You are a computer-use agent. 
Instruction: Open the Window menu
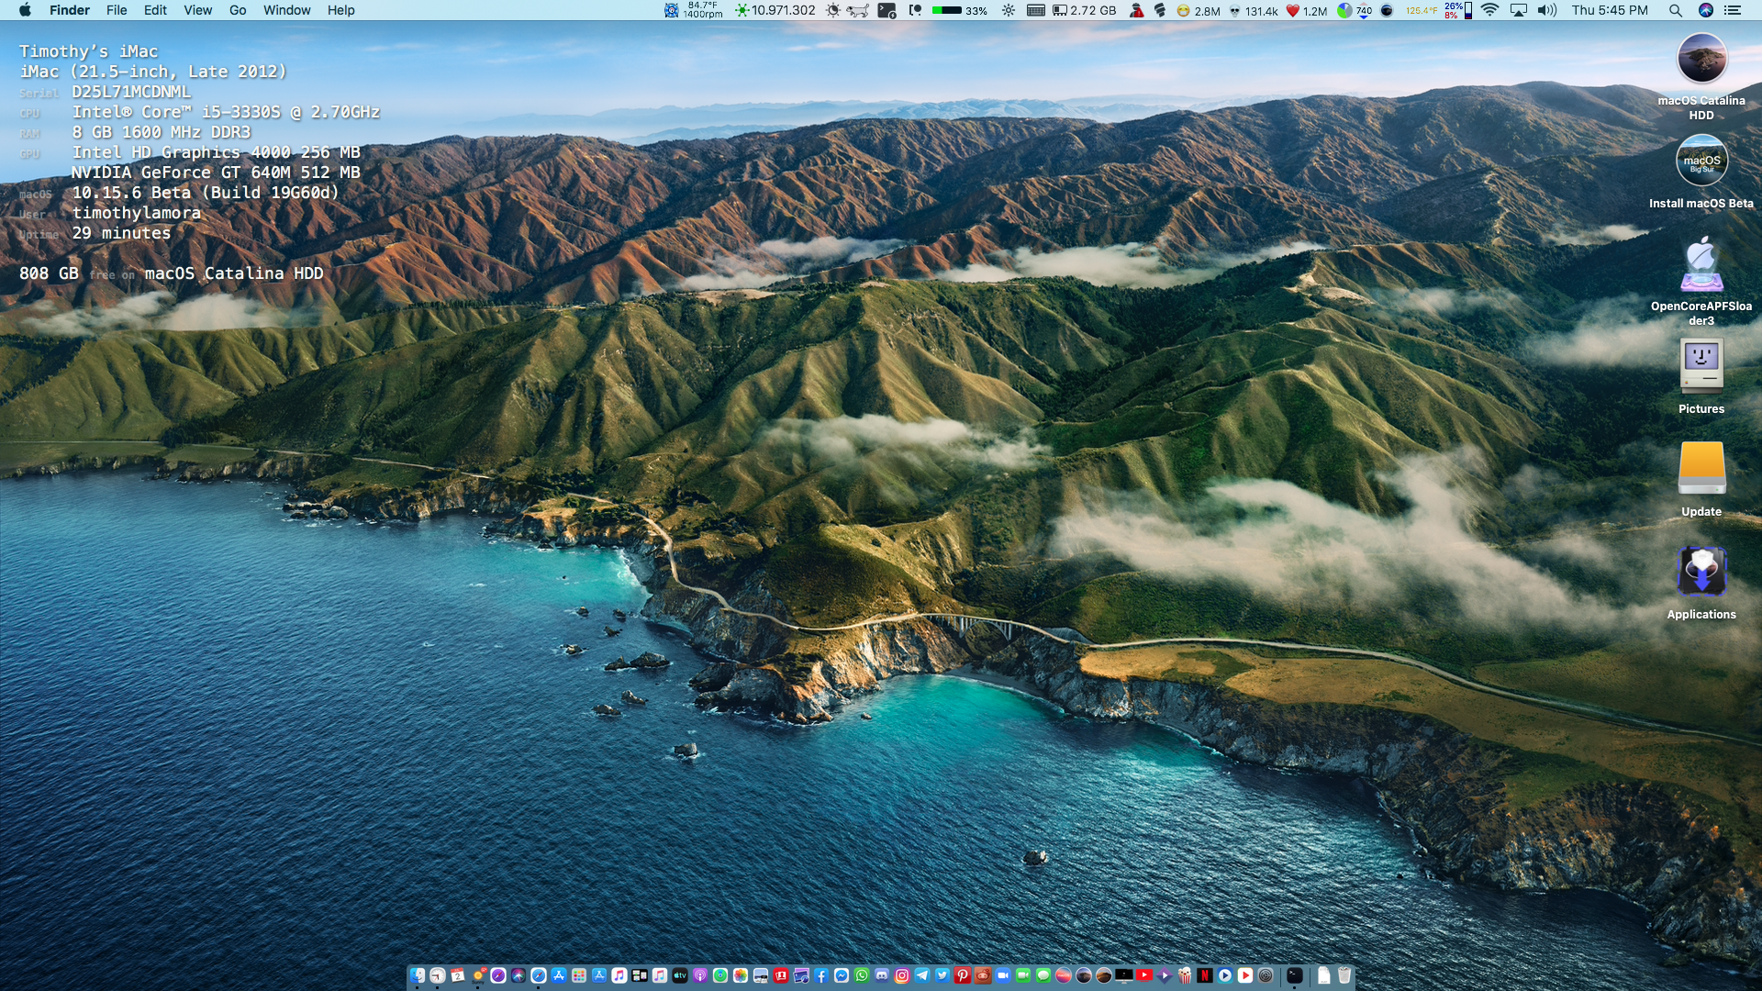click(x=286, y=10)
